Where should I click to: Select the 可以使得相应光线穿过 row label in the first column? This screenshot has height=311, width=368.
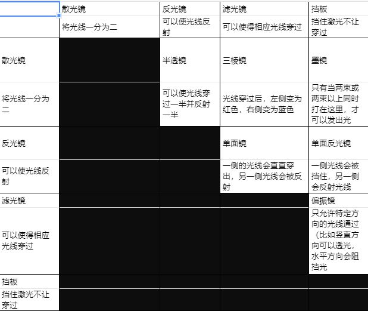coord(29,241)
